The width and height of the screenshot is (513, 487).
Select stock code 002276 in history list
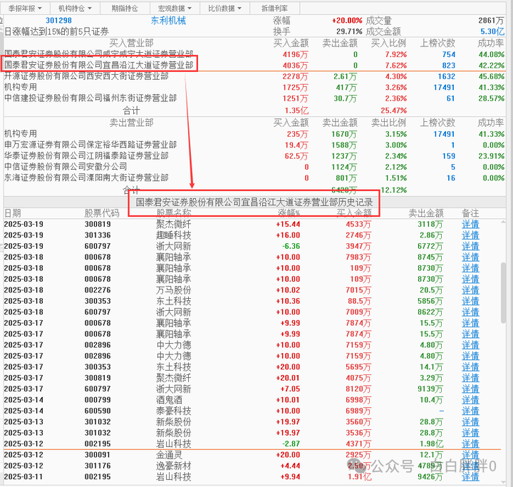(x=98, y=290)
